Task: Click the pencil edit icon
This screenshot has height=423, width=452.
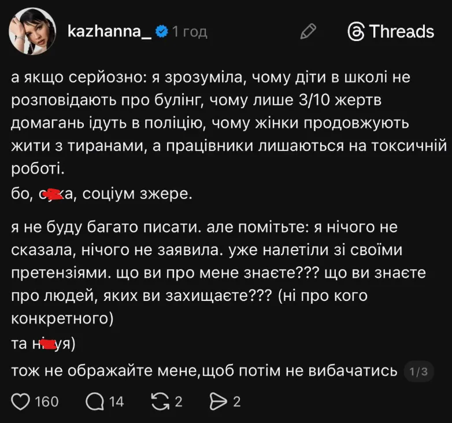Action: [308, 31]
